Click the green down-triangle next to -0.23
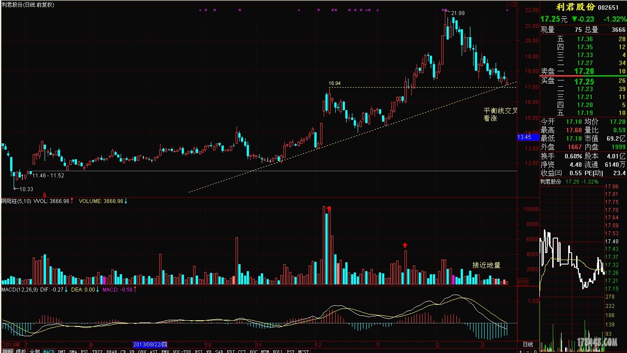 [574, 19]
